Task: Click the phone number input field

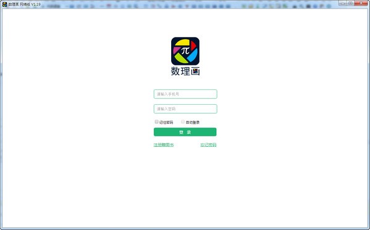Action: pos(185,94)
